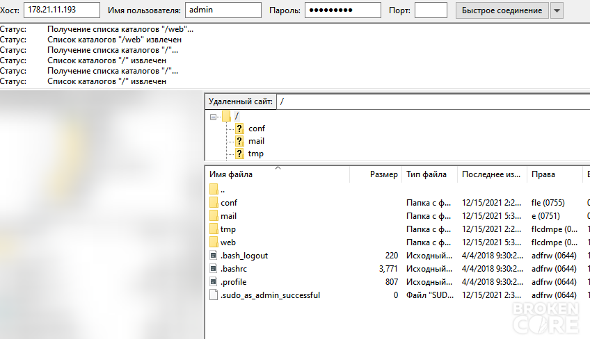The width and height of the screenshot is (590, 339).
Task: Click permissions fle (0755) of conf
Action: [548, 203]
